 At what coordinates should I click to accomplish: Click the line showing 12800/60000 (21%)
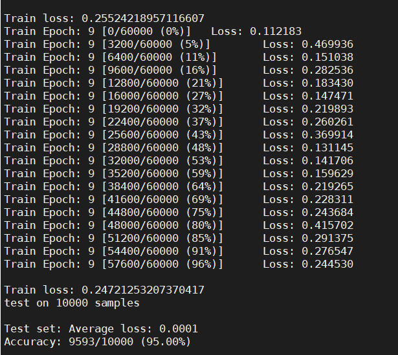(x=179, y=83)
